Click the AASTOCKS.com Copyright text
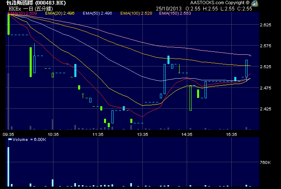The image size is (281, 189). [x=220, y=3]
